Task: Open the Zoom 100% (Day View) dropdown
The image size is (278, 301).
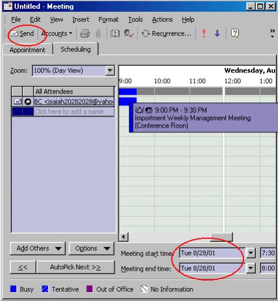Action: click(x=110, y=70)
